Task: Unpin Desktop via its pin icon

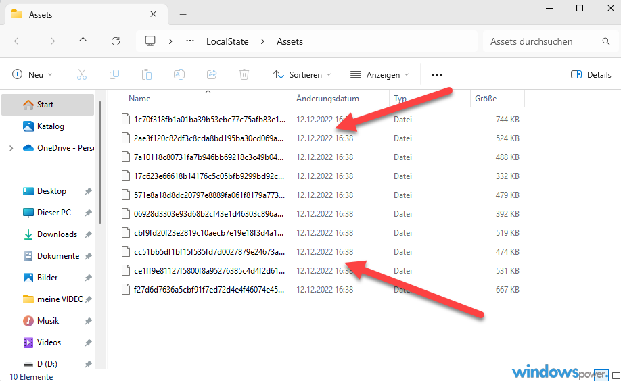Action: coord(89,191)
